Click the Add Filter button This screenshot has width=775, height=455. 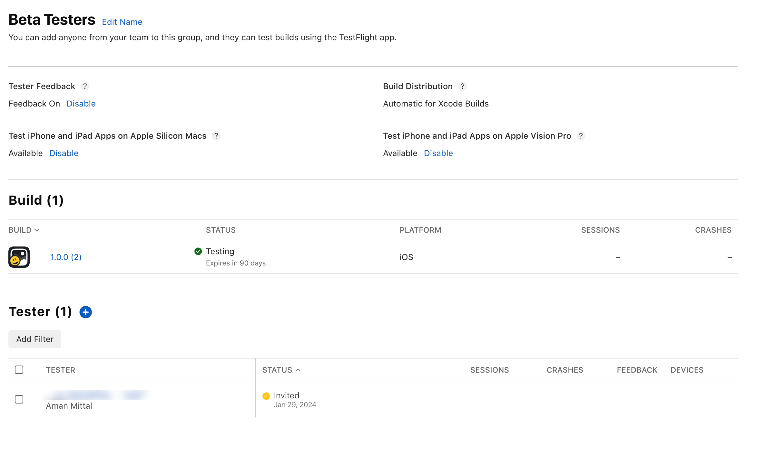(35, 339)
